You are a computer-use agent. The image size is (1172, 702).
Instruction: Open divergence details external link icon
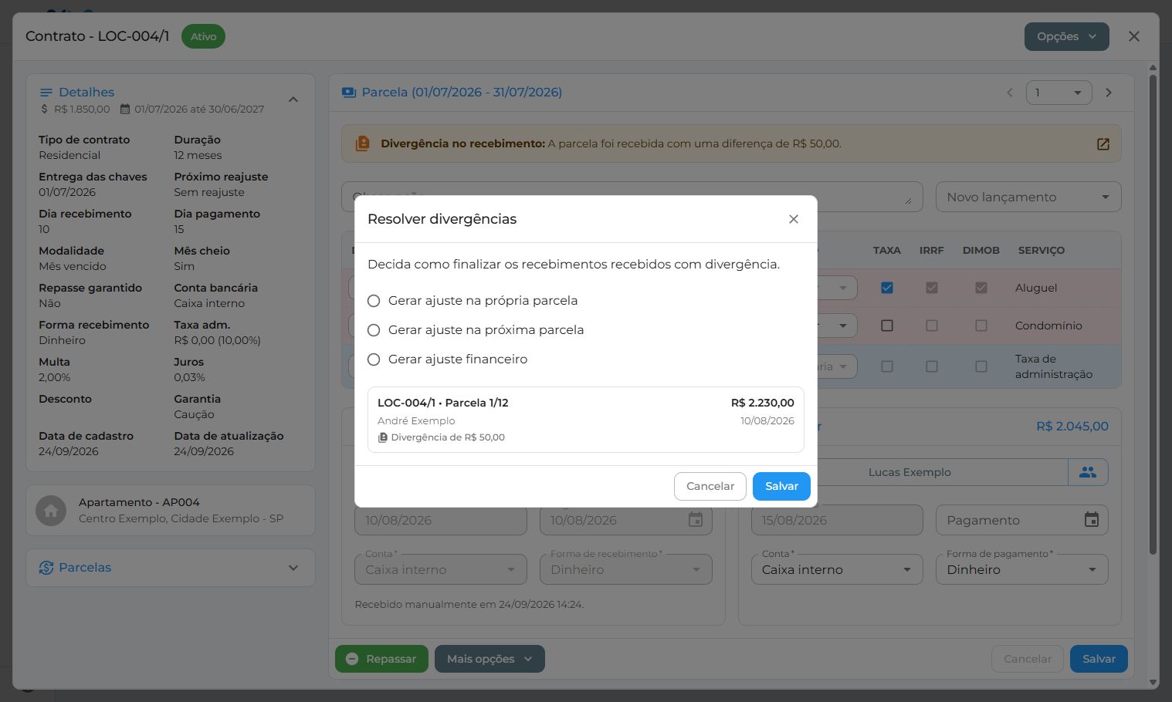pos(1103,144)
